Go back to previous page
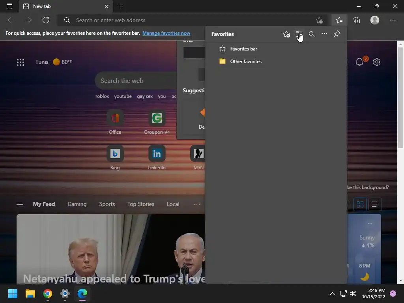This screenshot has width=404, height=303. point(11,20)
